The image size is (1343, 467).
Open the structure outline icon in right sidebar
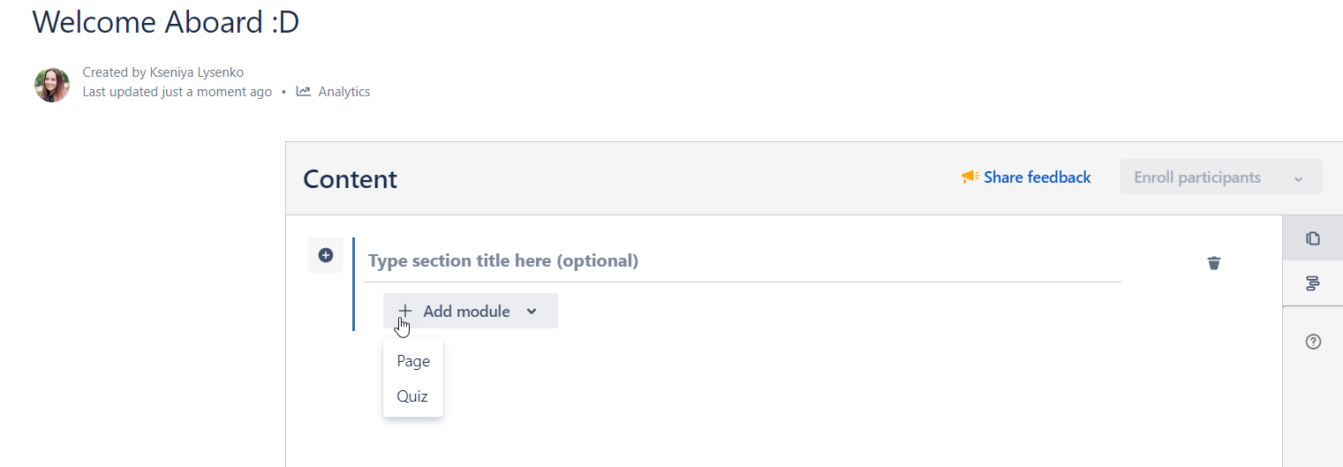click(1313, 283)
